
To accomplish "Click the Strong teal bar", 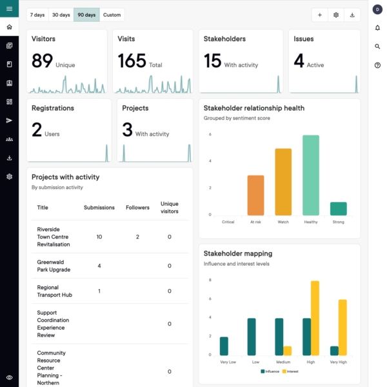I will (x=339, y=209).
